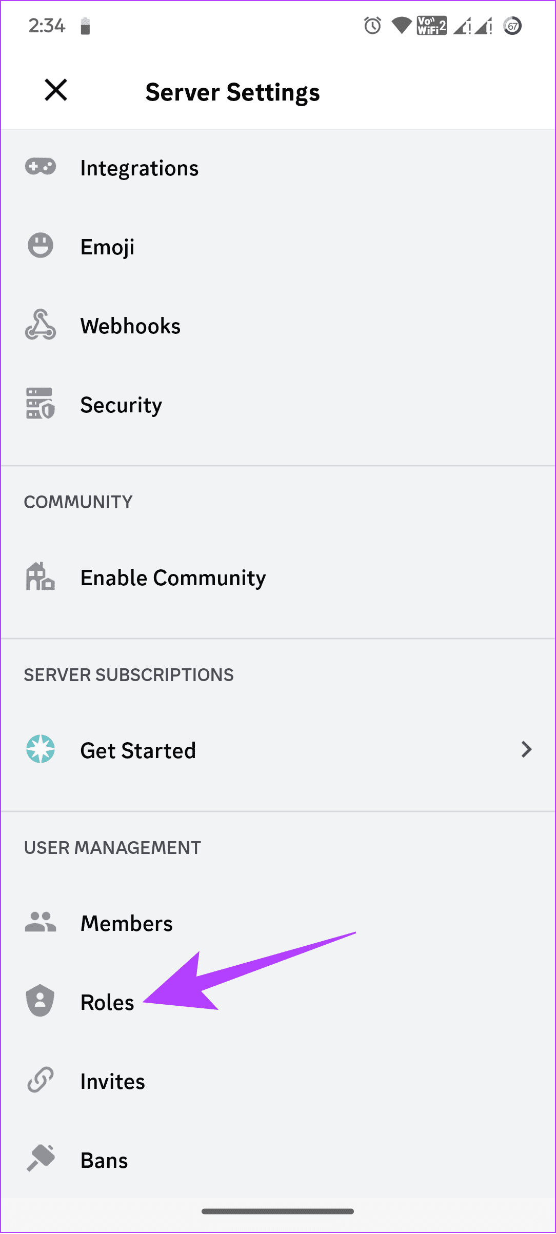
Task: Tap the Security server shield icon
Action: pyautogui.click(x=41, y=404)
